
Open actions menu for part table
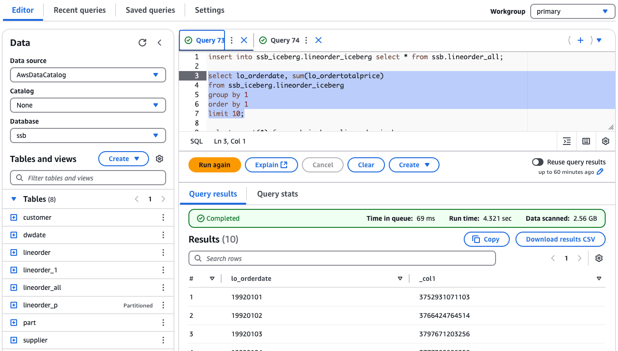(x=163, y=323)
